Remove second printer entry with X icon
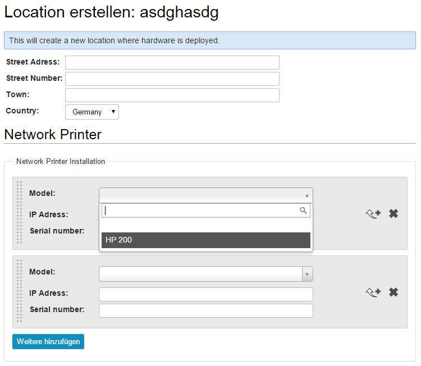The image size is (421, 366). [x=393, y=292]
